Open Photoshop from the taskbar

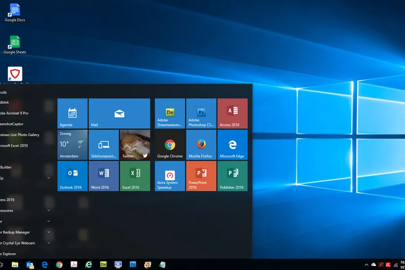tap(133, 265)
